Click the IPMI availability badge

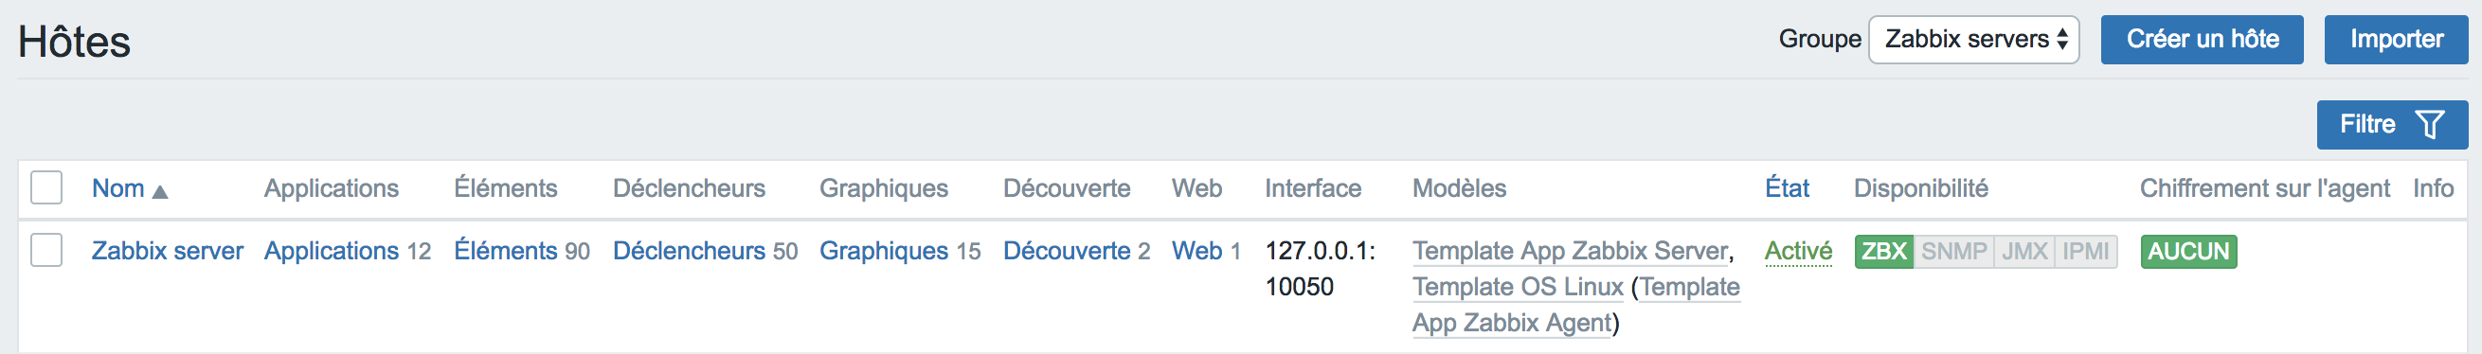2086,251
